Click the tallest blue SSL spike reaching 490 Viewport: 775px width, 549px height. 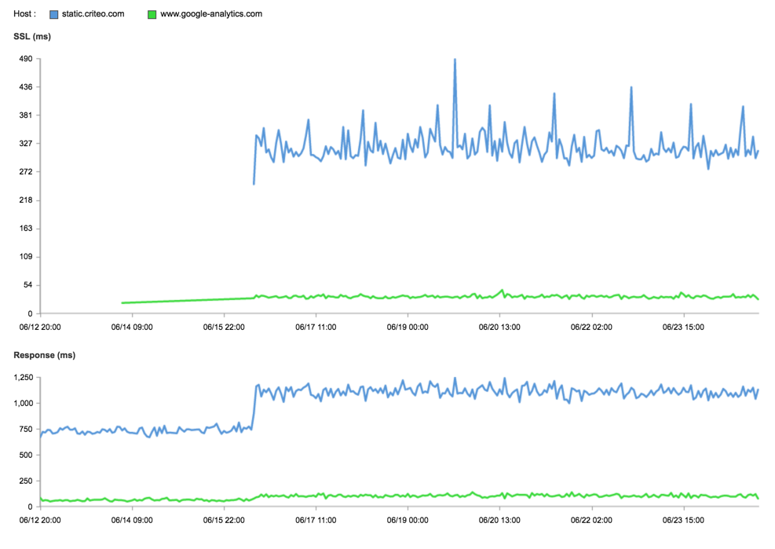[455, 60]
